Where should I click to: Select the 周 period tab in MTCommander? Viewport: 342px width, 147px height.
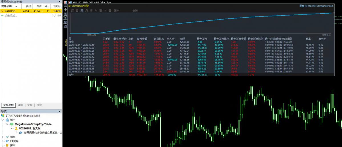click(x=82, y=10)
